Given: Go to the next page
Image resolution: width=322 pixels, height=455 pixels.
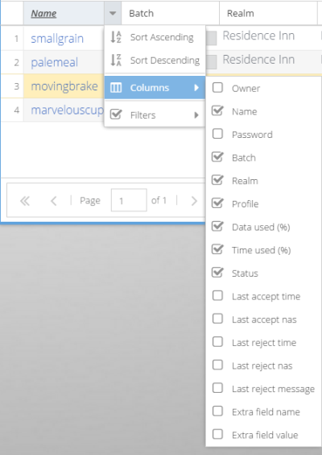Looking at the screenshot, I should (194, 201).
